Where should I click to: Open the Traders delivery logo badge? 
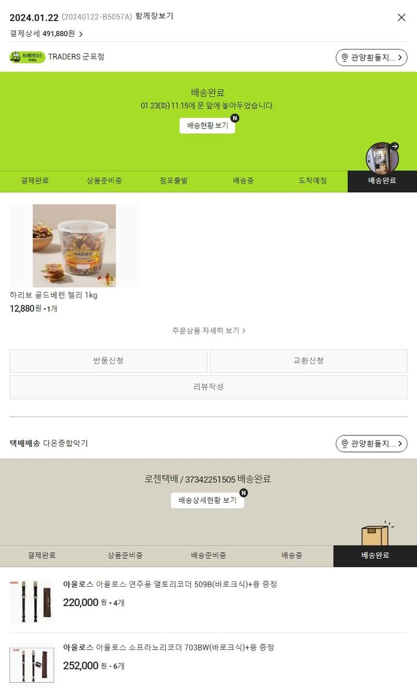pyautogui.click(x=28, y=57)
